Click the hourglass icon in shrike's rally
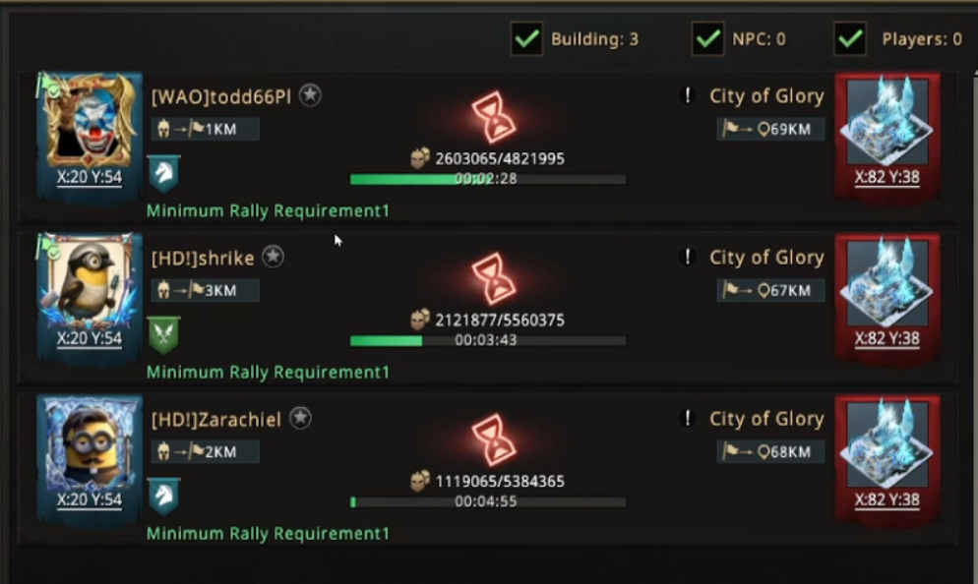978x584 pixels. pos(493,279)
